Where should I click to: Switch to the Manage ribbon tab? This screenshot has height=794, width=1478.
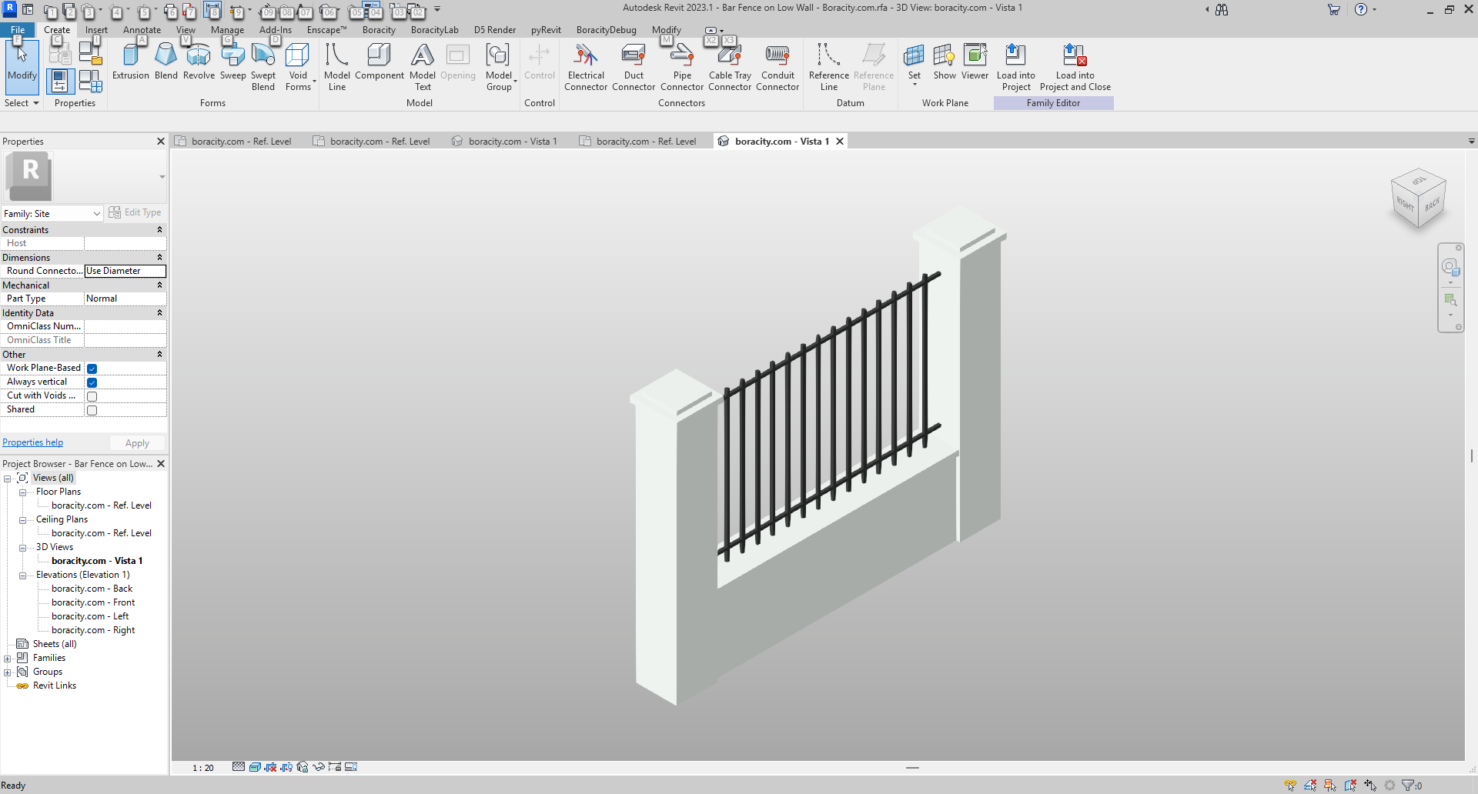coord(227,30)
